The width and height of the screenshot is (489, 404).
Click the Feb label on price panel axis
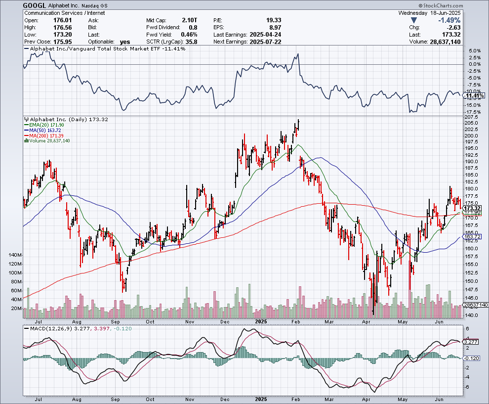[296, 321]
